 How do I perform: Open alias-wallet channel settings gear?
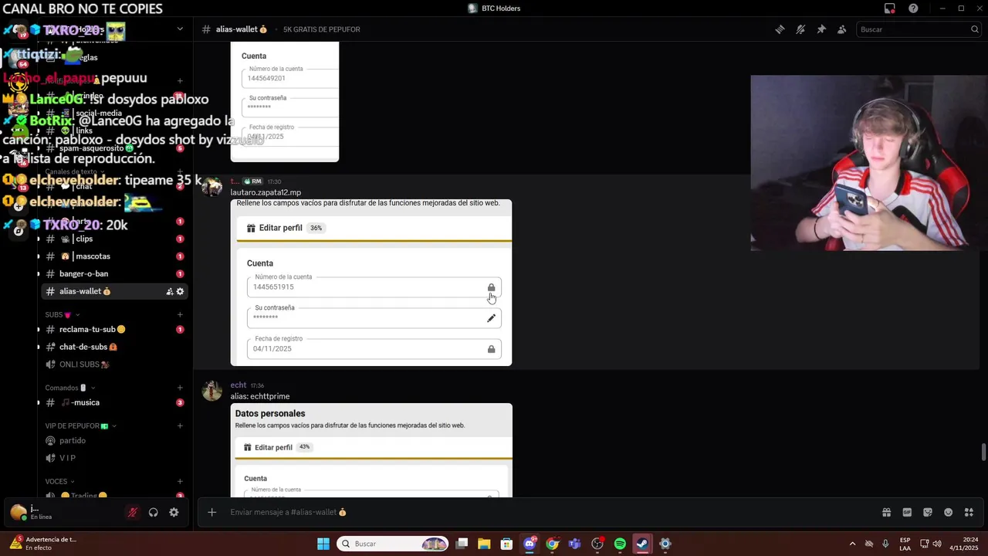pyautogui.click(x=181, y=292)
